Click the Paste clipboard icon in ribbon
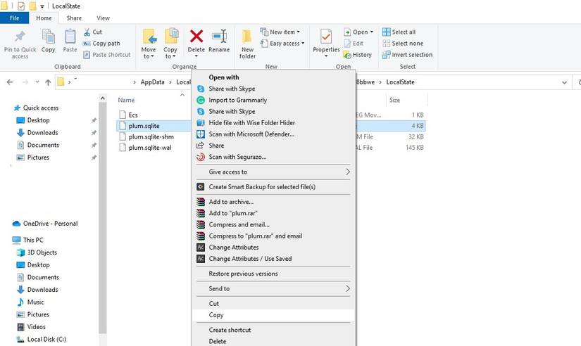 [70, 37]
